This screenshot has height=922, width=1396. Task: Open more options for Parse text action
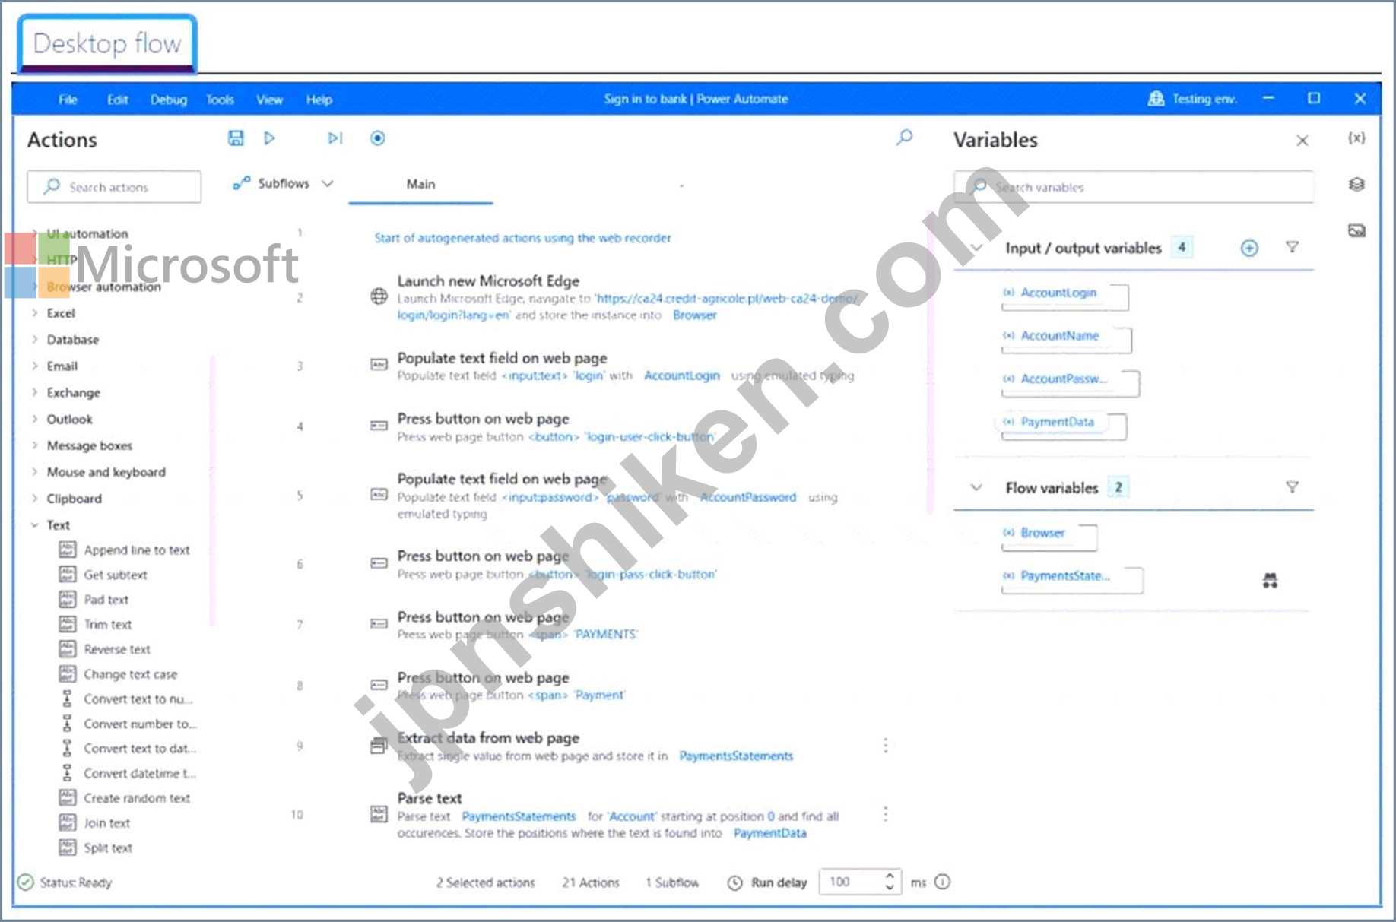(x=885, y=814)
